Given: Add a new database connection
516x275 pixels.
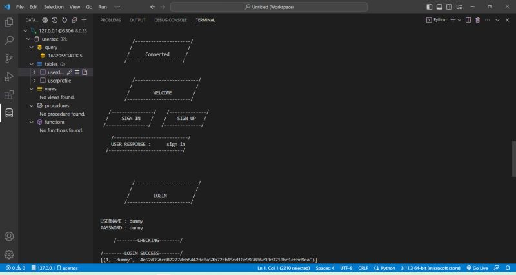Looking at the screenshot, I should coord(84,20).
